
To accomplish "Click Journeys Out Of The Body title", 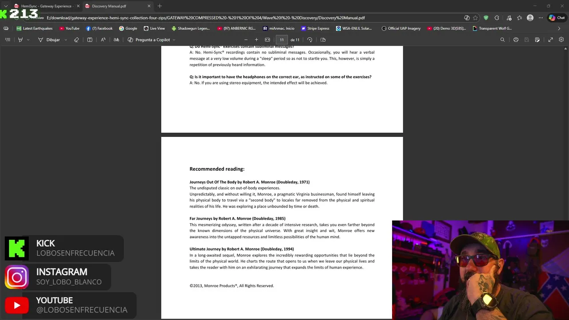I will coord(249,182).
